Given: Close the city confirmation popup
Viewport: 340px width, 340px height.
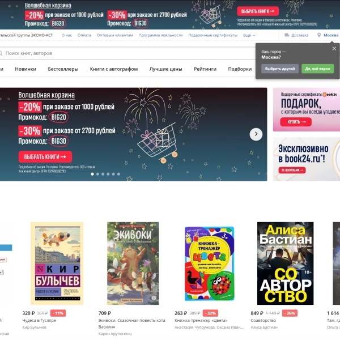Looking at the screenshot, I should point(334,49).
